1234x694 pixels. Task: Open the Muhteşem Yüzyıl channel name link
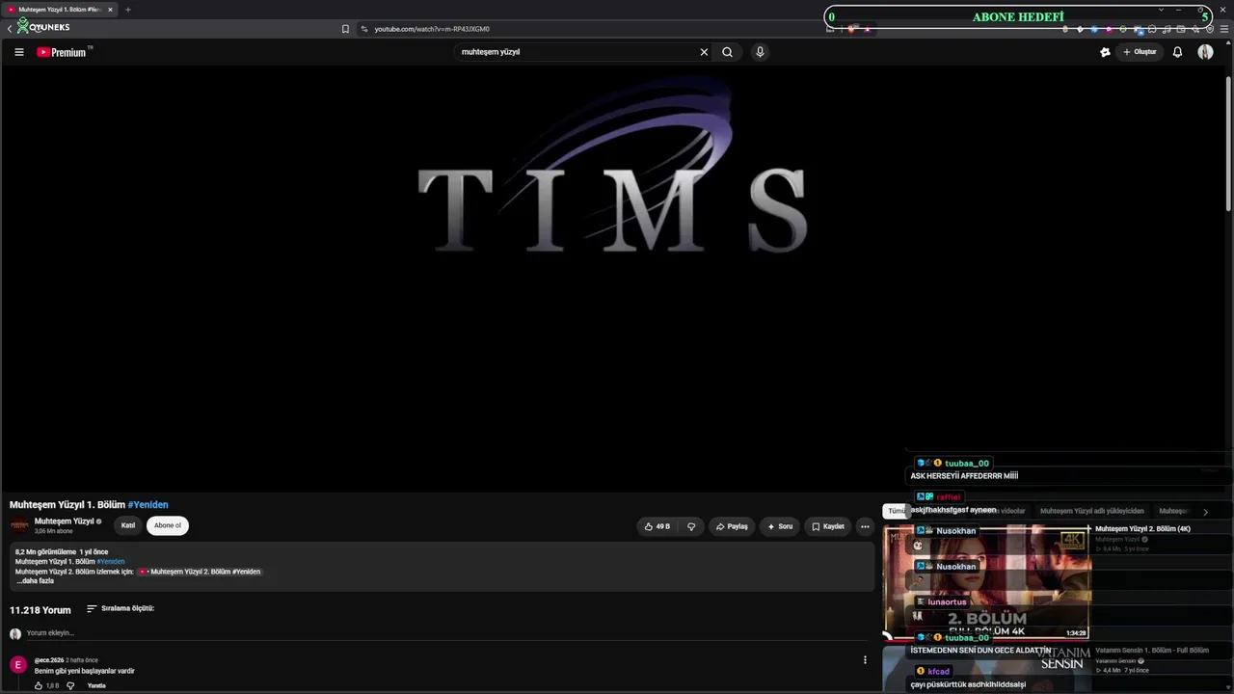click(x=64, y=521)
